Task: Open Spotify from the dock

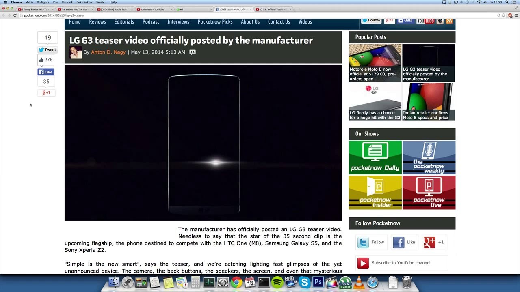Action: [277, 282]
